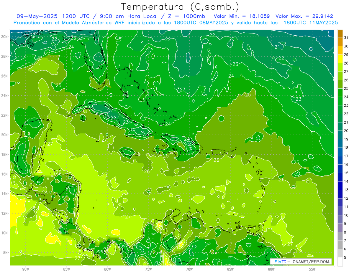Click the 85W longitude axis label
The width and height of the screenshot is (354, 273).
pyautogui.click(x=66, y=269)
